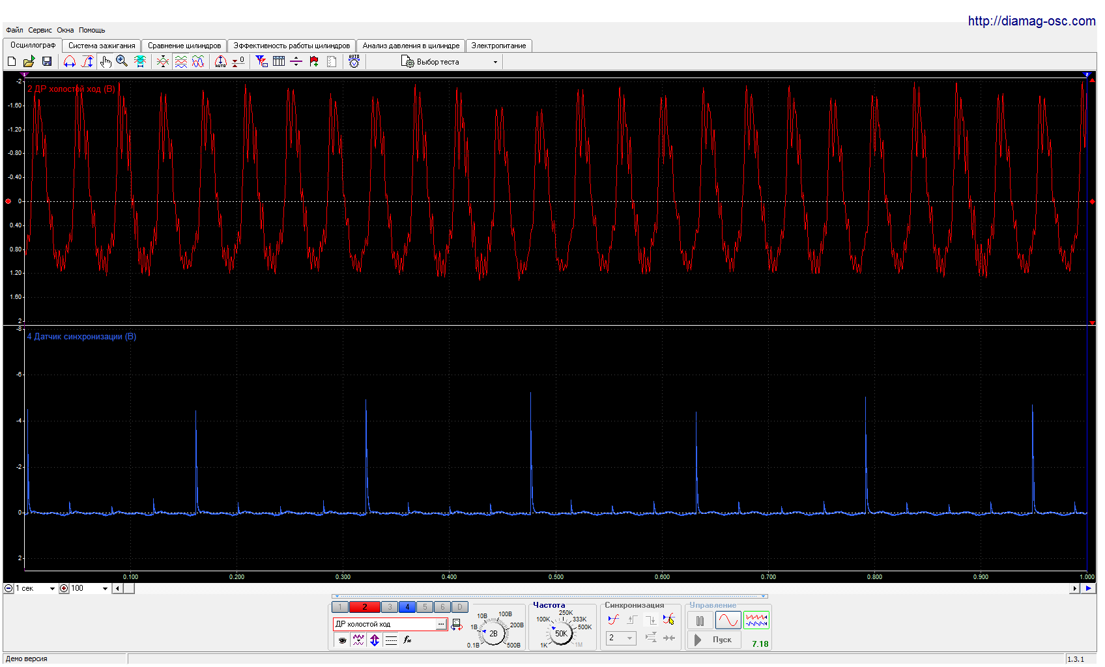This screenshot has width=1105, height=667.
Task: Click the dashed line style icon
Action: [x=391, y=640]
